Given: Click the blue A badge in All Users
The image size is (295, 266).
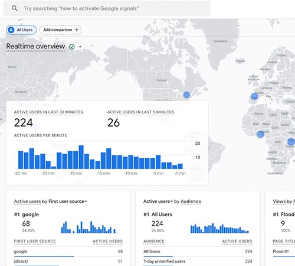Looking at the screenshot, I should pyautogui.click(x=11, y=30).
